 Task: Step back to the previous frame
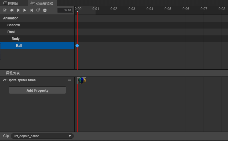[x=18, y=10]
